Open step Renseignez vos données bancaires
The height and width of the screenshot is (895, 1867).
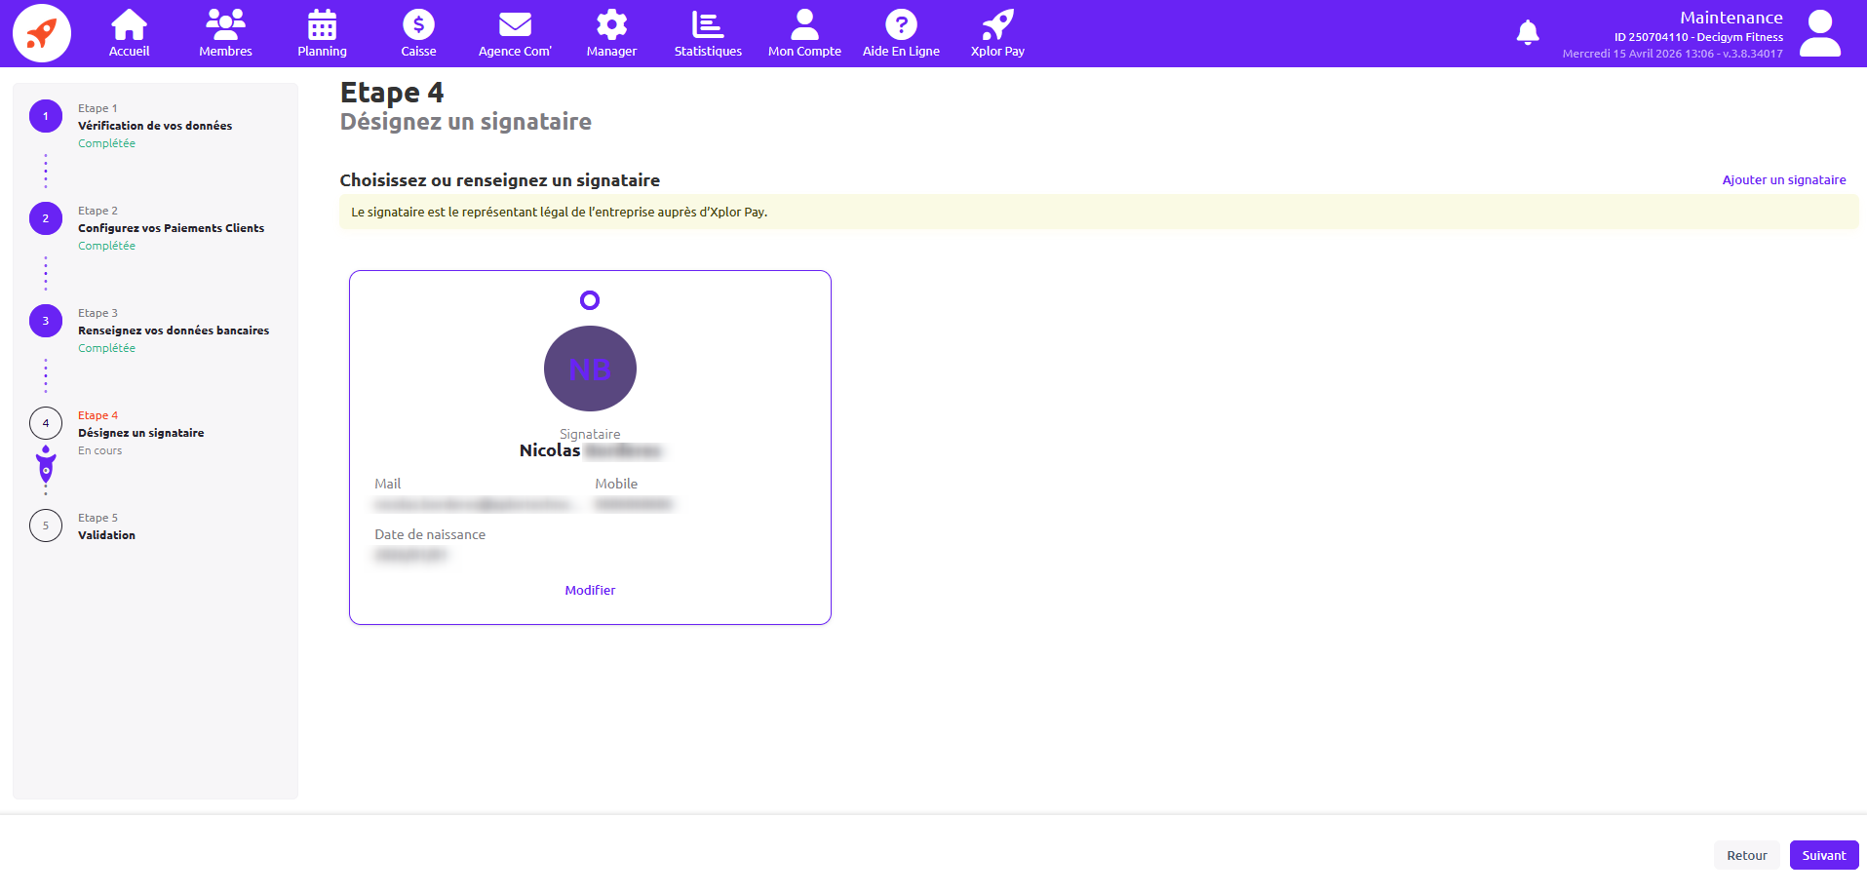point(174,331)
